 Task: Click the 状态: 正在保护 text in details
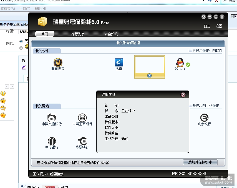click(x=120, y=111)
